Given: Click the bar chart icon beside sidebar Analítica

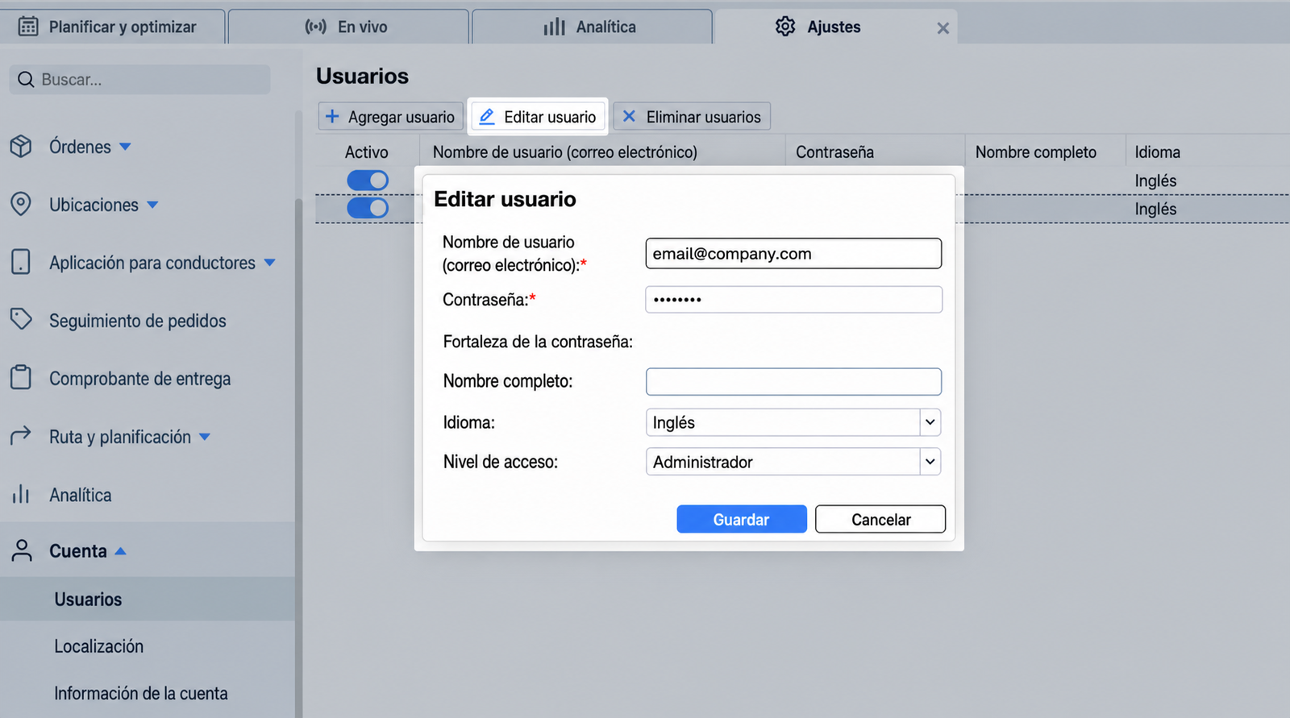Looking at the screenshot, I should coord(21,494).
